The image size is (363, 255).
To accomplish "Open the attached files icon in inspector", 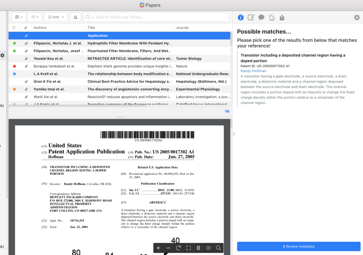I will (x=272, y=17).
